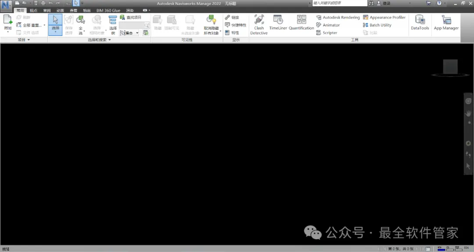Click the 全部重置 button
This screenshot has height=252, width=474.
coord(29,25)
